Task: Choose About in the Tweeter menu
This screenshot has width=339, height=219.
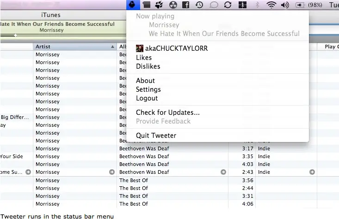Action: click(218, 81)
